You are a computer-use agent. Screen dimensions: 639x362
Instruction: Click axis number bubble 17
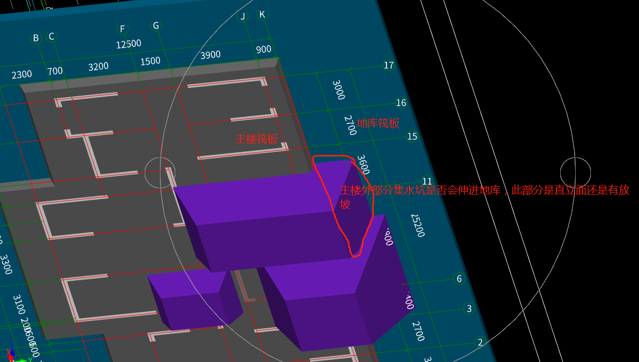coord(389,65)
